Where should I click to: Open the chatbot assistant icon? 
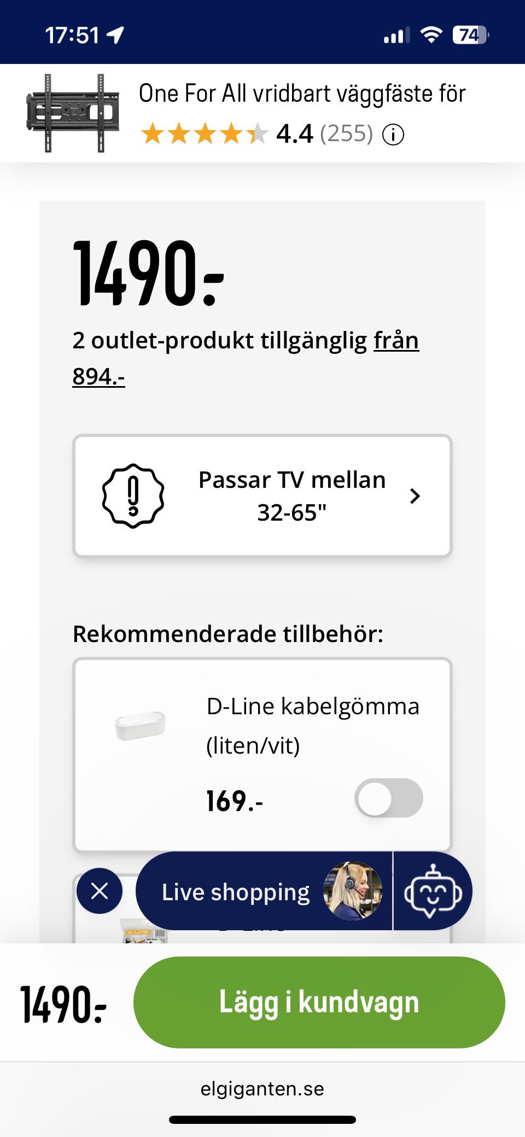[x=433, y=891]
